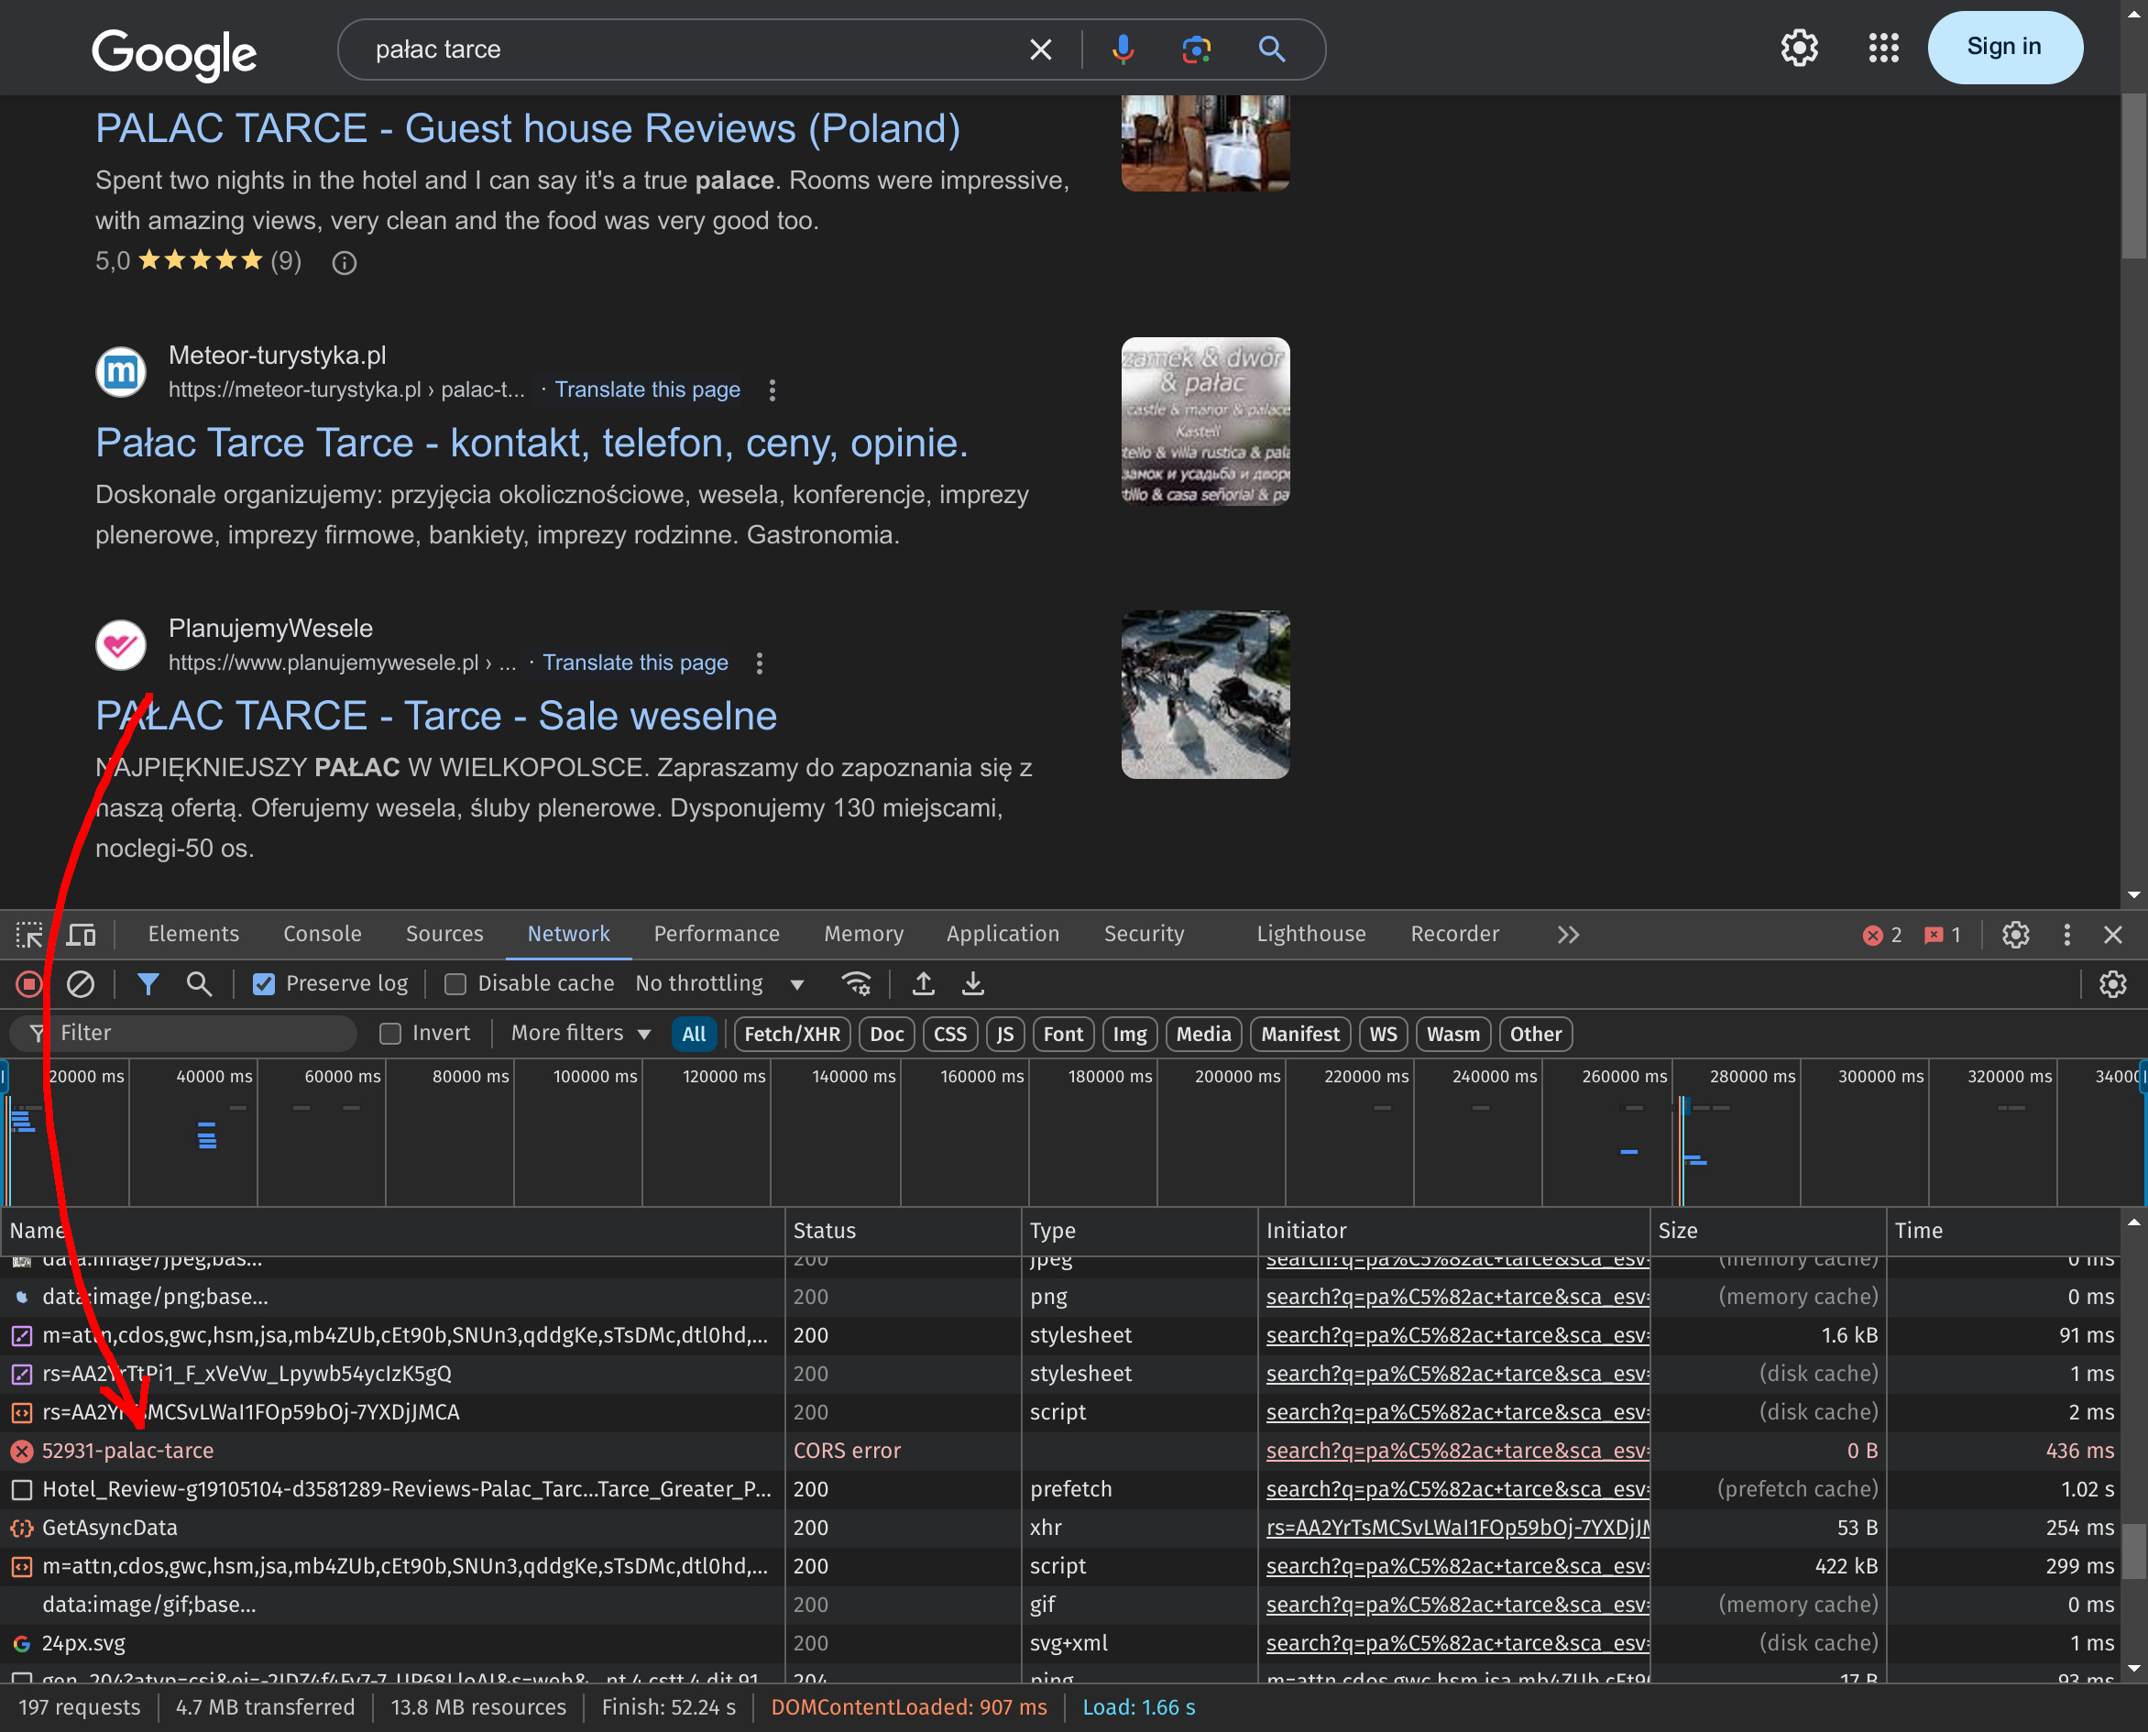Switch to the Console tab
Image resolution: width=2148 pixels, height=1732 pixels.
point(323,934)
